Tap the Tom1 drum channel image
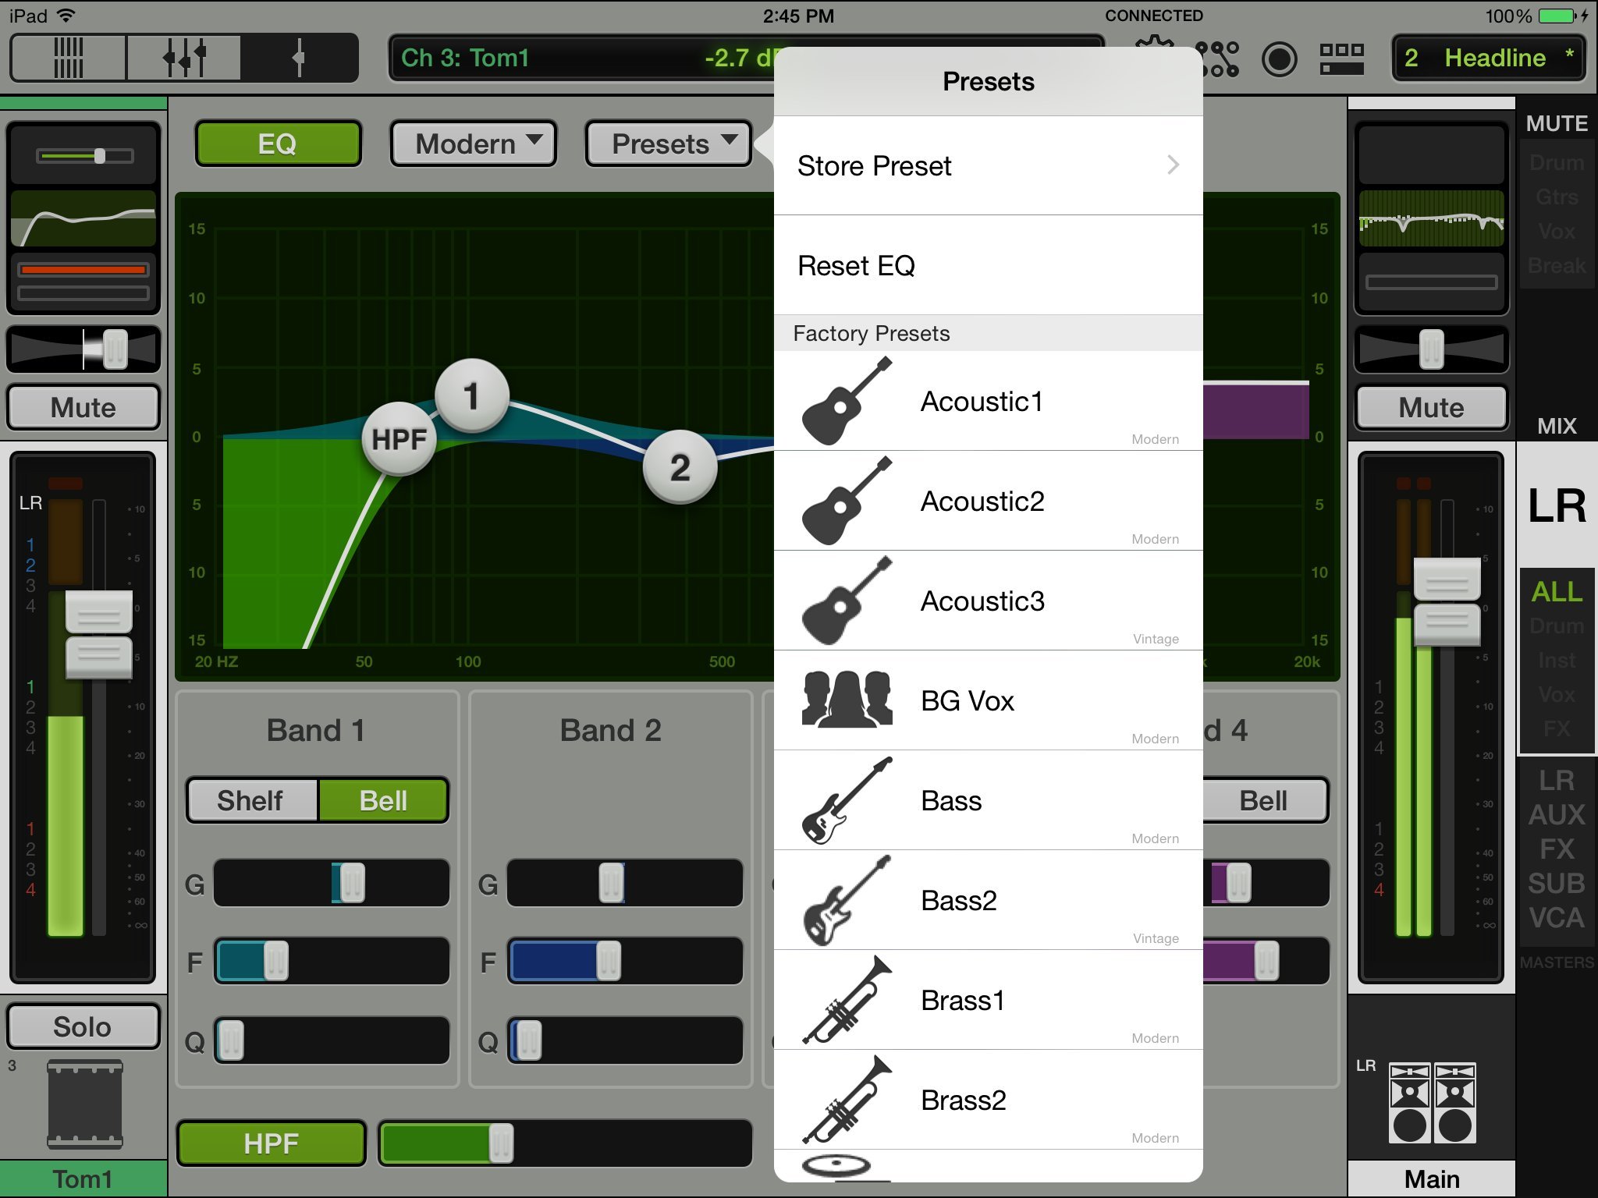The height and width of the screenshot is (1198, 1598). point(84,1104)
